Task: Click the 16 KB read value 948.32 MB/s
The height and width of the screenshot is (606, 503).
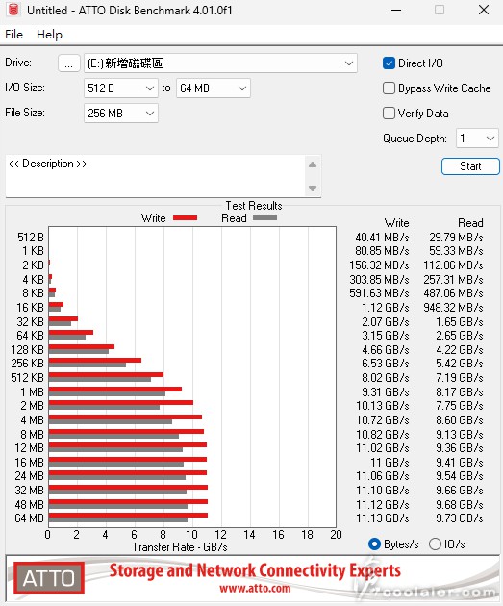Action: coord(454,308)
